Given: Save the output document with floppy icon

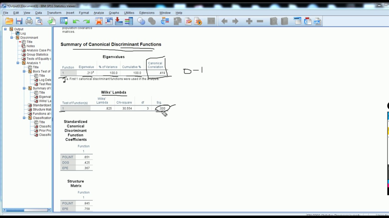Looking at the screenshot, I should (x=19, y=21).
